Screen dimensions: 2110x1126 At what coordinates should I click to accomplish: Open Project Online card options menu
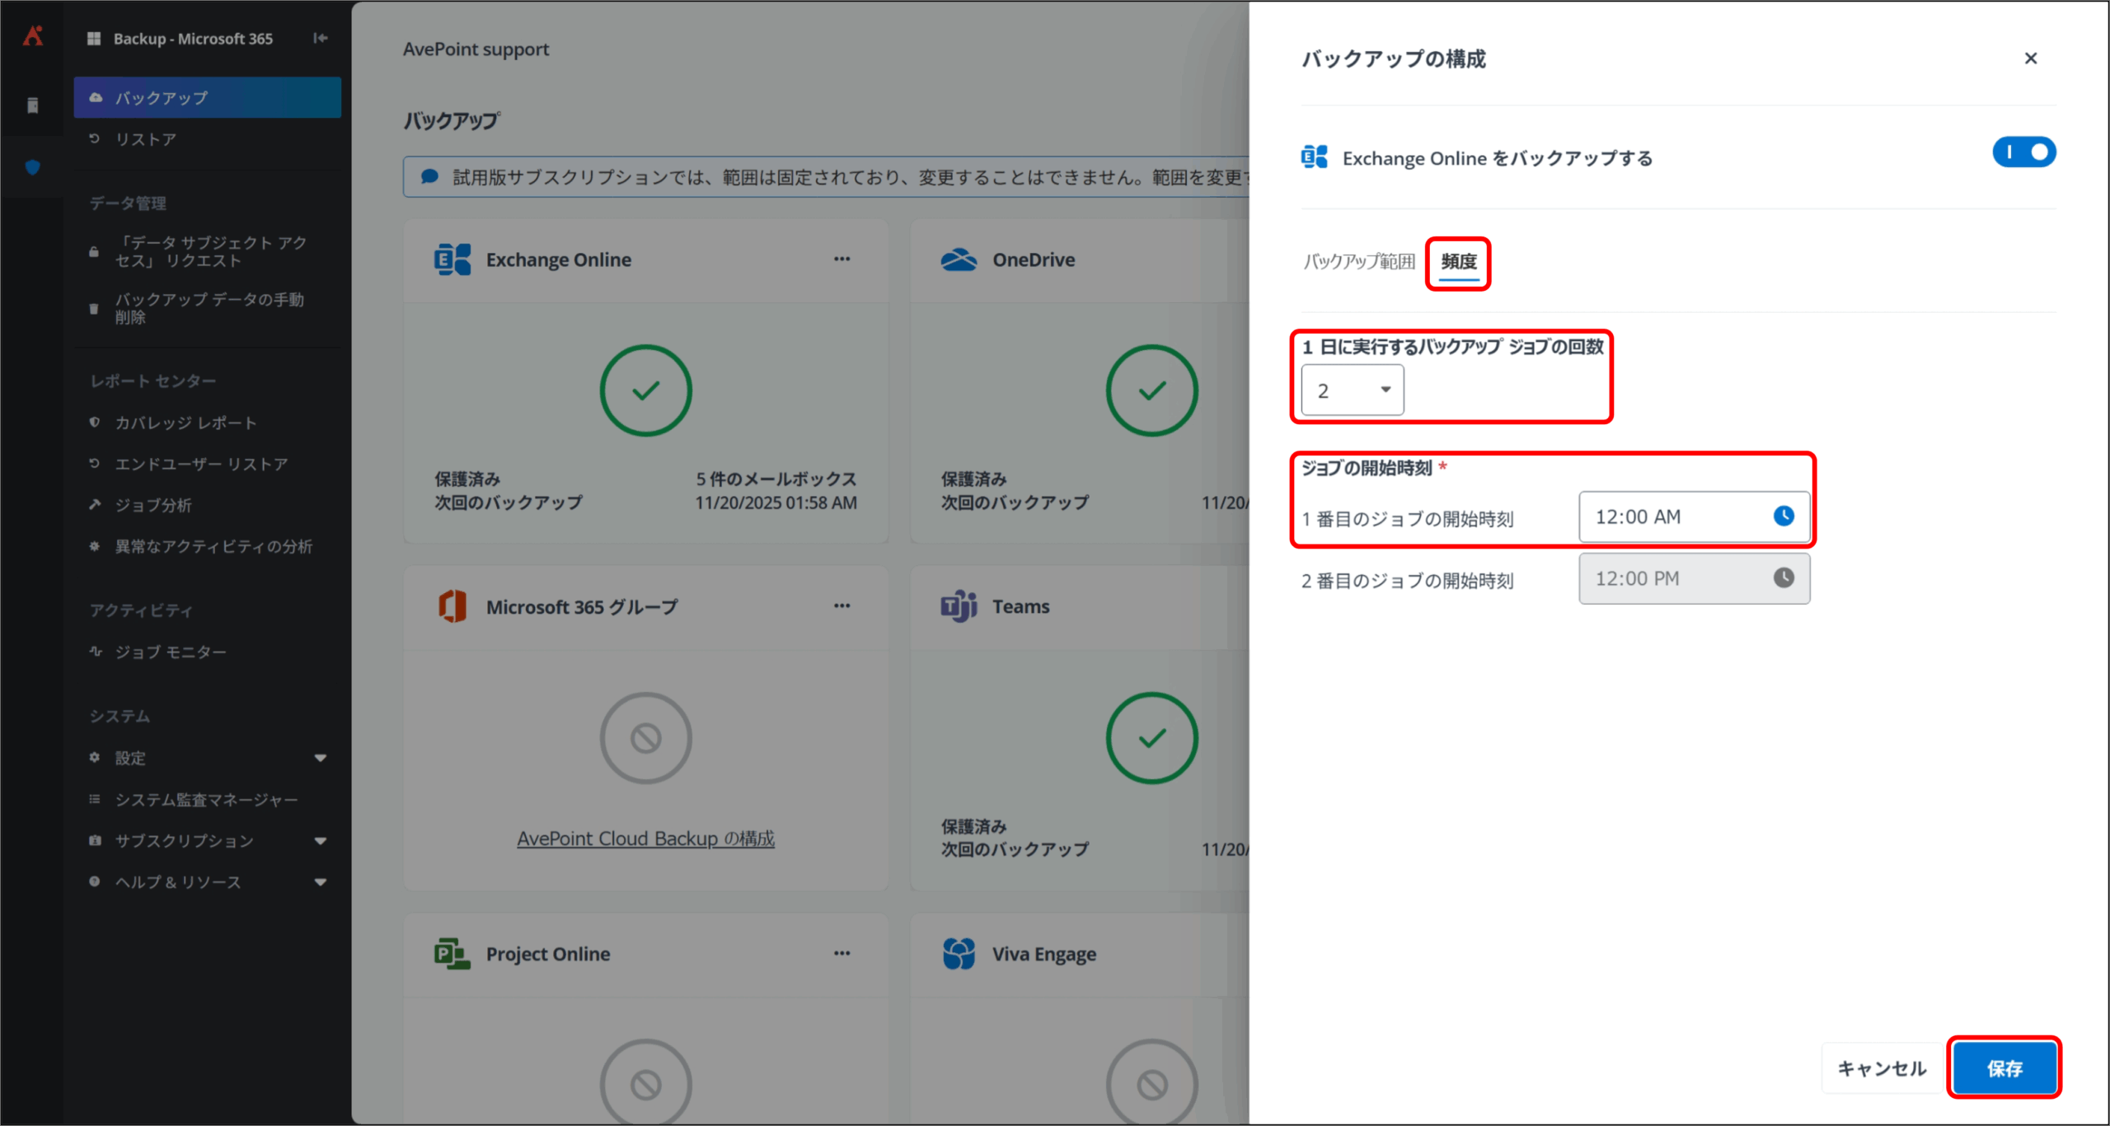pyautogui.click(x=842, y=953)
